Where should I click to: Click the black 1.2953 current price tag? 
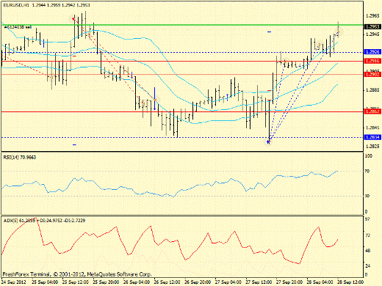pyautogui.click(x=372, y=26)
